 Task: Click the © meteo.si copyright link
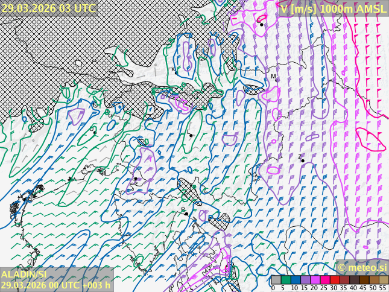pyautogui.click(x=362, y=267)
